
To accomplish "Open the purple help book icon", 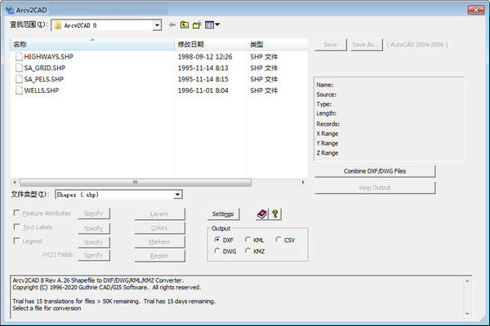I will pos(262,214).
